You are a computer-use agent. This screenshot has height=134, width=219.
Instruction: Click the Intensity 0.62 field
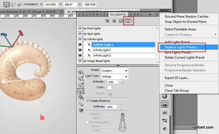click(112, 82)
